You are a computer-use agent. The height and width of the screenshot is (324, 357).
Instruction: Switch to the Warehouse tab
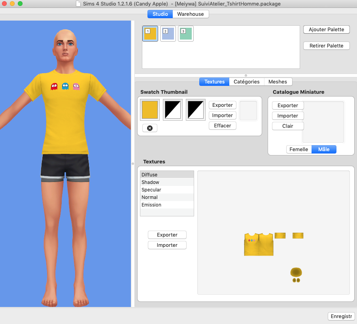point(190,14)
